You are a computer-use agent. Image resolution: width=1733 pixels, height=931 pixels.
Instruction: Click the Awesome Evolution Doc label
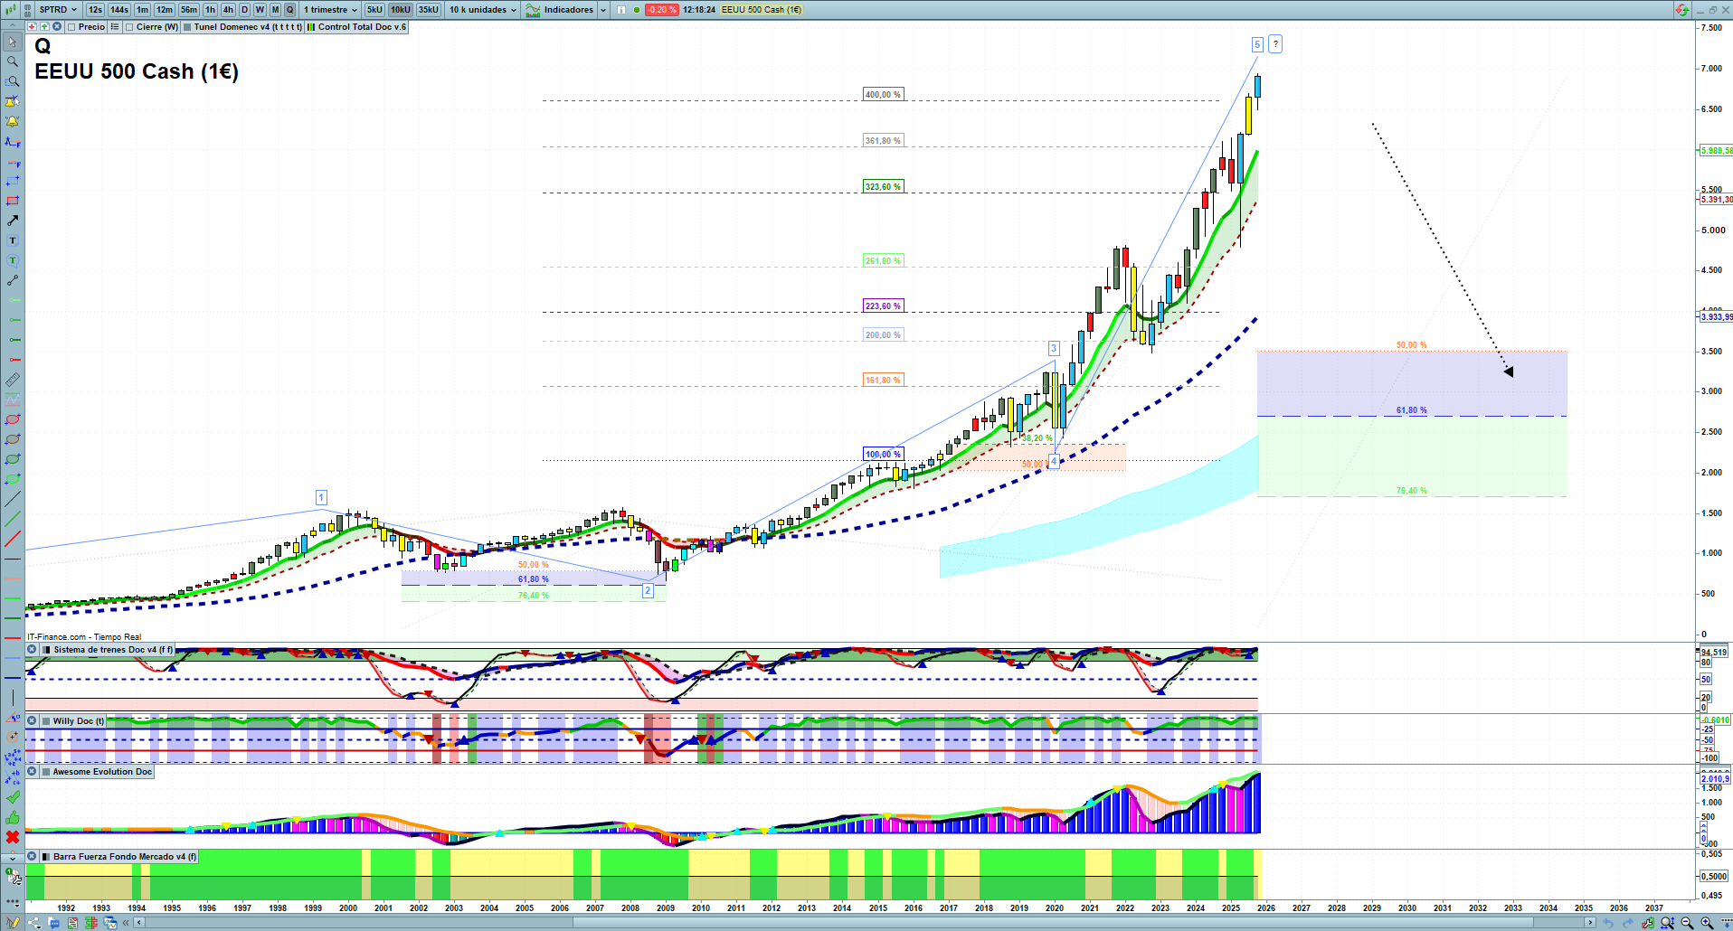tap(102, 772)
